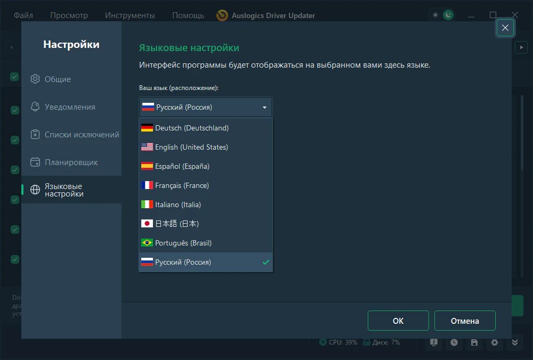Click the clock icon in the status bar

click(454, 342)
